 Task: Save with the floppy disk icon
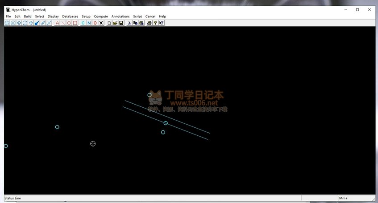coord(121,23)
